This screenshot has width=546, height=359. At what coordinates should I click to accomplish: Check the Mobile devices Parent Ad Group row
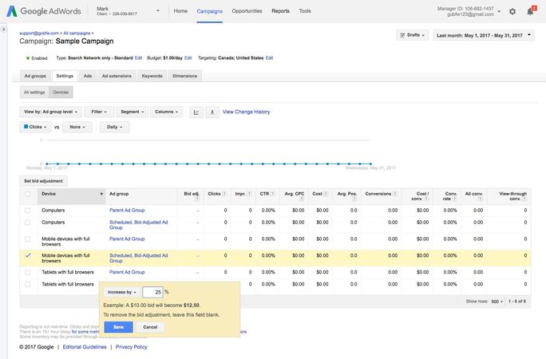click(27, 239)
